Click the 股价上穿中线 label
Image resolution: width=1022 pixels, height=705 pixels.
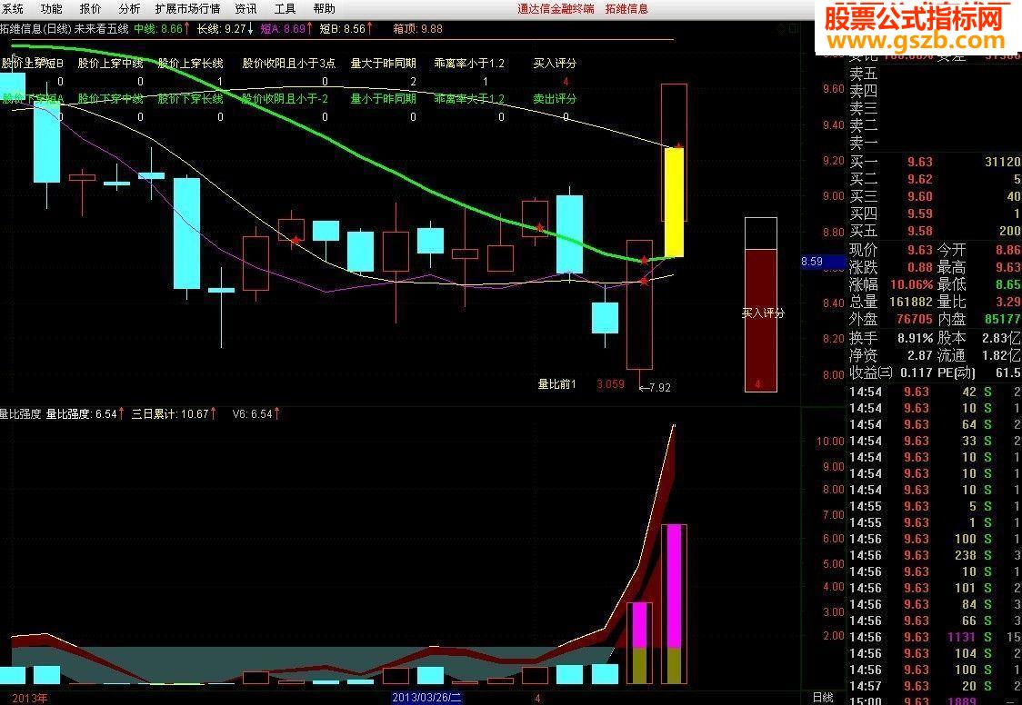tap(110, 64)
